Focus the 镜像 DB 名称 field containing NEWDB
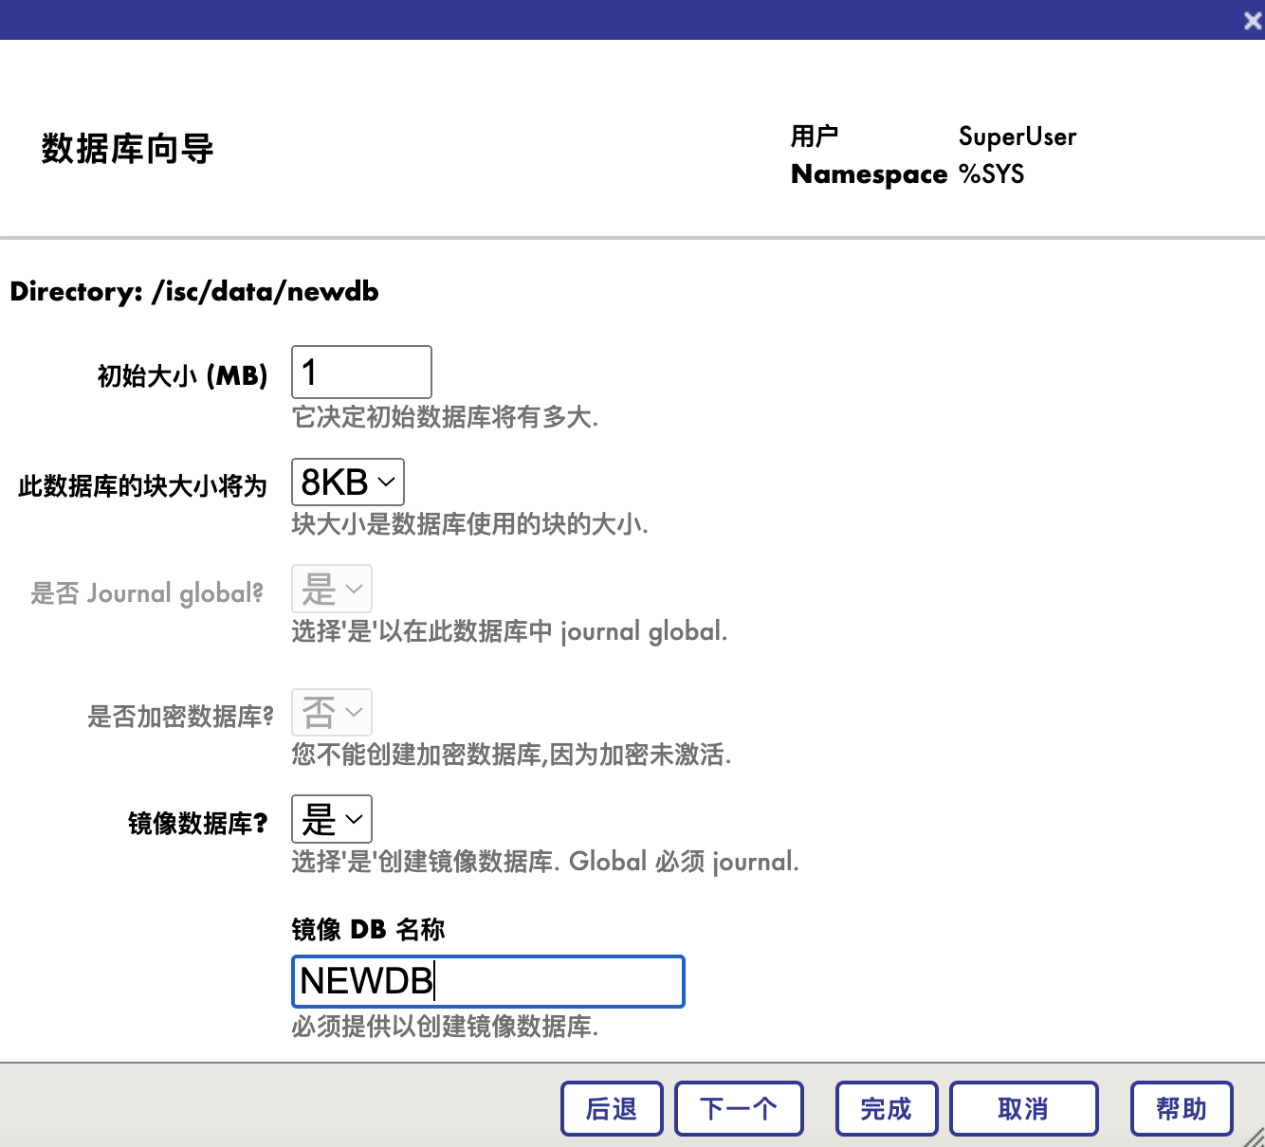The width and height of the screenshot is (1265, 1147). click(487, 981)
